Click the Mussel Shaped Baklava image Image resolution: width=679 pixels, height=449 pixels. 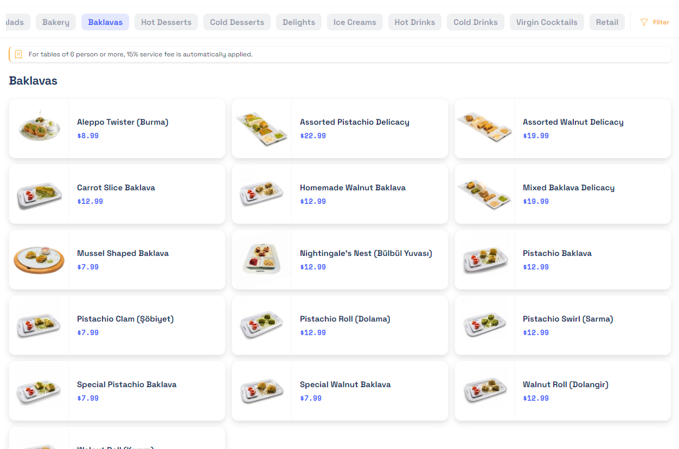tap(39, 260)
